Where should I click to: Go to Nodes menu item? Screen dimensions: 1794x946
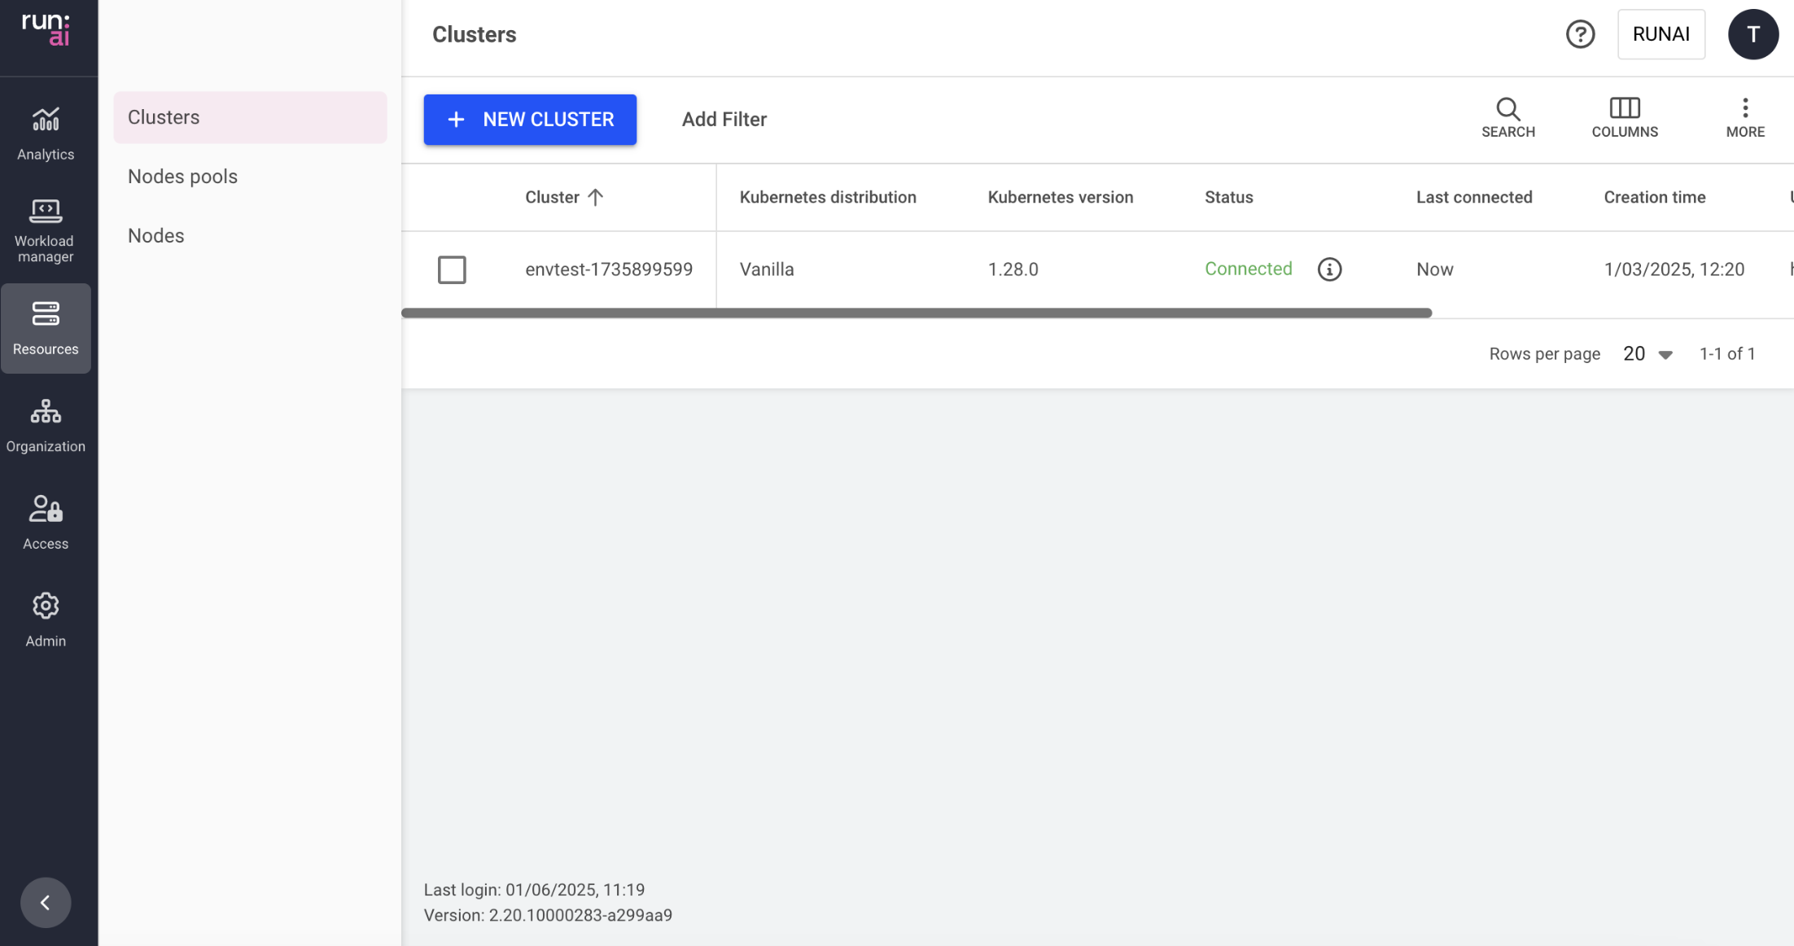click(156, 236)
